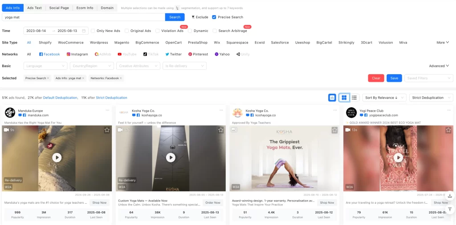Select the Instagram network filter

pyautogui.click(x=77, y=54)
